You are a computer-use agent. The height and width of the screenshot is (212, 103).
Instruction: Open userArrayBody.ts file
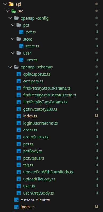[38, 193]
